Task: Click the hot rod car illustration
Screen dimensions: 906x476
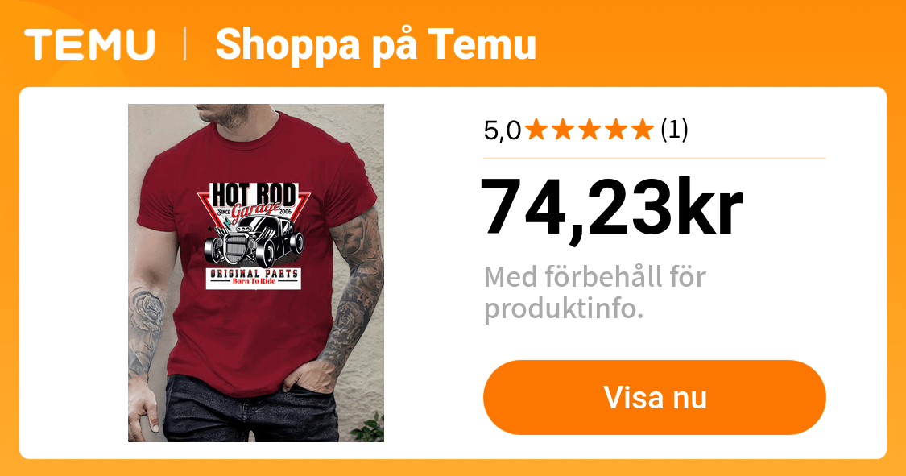Action: point(254,242)
